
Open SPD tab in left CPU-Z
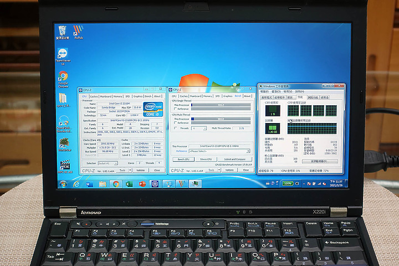tap(127, 96)
